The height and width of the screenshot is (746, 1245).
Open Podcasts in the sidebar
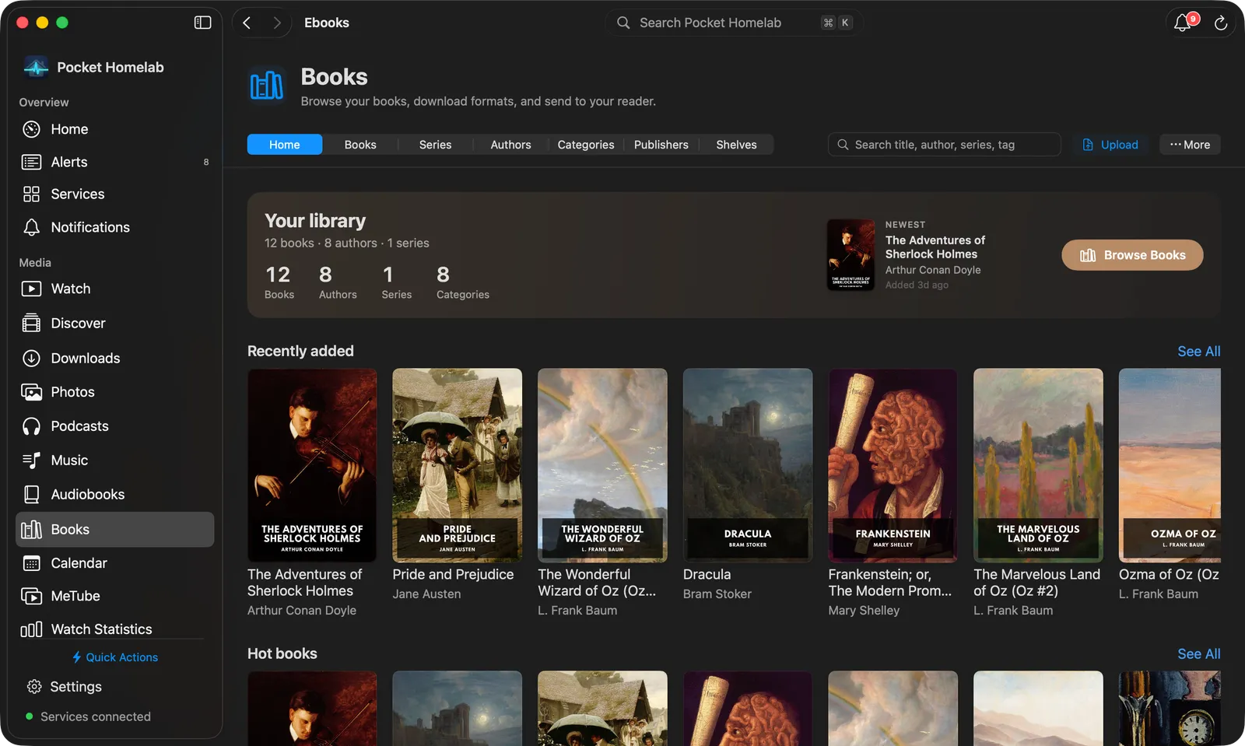(114, 426)
